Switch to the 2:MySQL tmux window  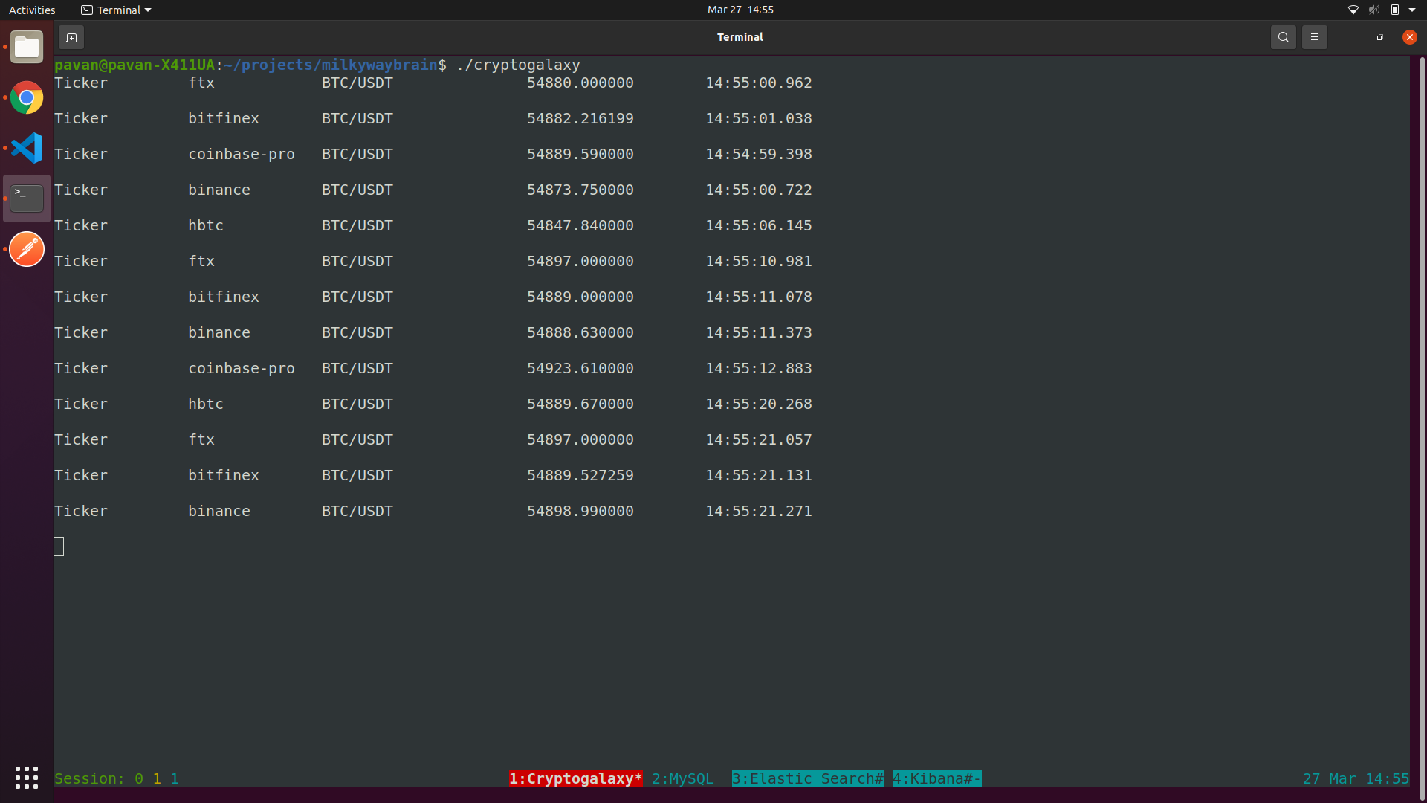[x=682, y=778]
